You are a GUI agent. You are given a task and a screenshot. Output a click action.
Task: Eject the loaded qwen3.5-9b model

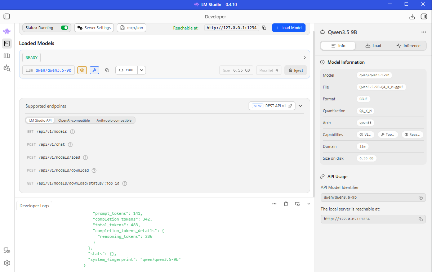click(295, 71)
